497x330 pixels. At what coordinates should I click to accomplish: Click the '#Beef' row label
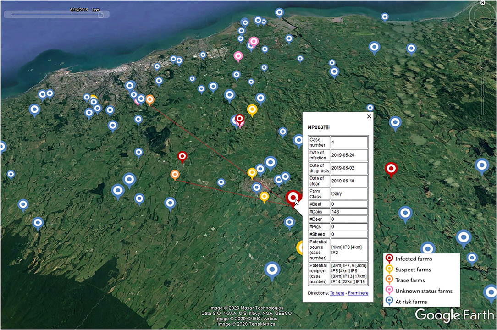click(319, 204)
